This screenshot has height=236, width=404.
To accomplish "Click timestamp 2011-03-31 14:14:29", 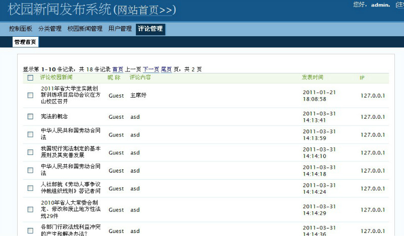I will tap(319, 210).
